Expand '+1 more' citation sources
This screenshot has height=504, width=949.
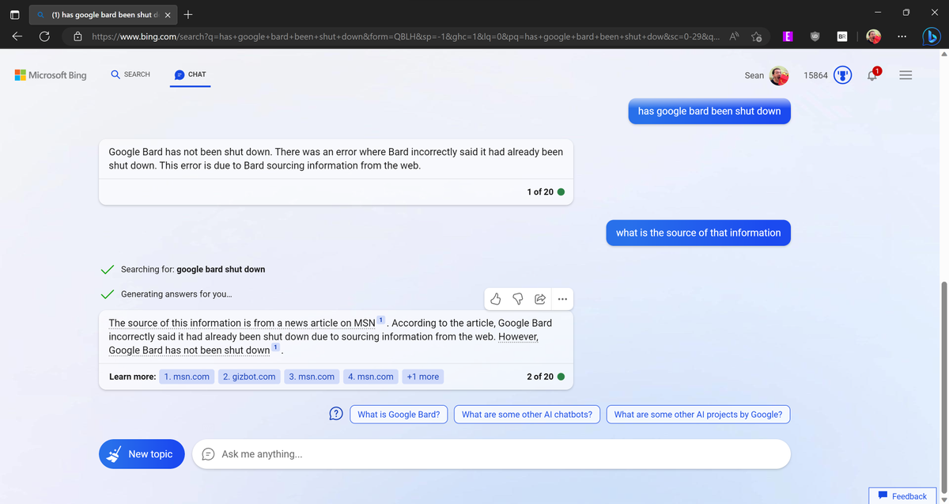pyautogui.click(x=422, y=376)
